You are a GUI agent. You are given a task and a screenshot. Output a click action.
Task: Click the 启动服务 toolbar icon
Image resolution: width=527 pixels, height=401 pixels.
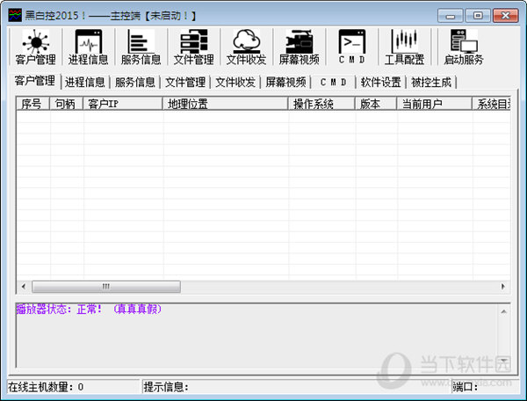click(463, 47)
